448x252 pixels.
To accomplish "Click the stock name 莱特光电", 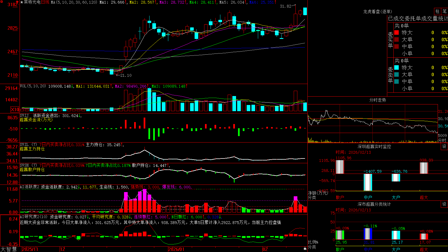I will coord(32,2).
